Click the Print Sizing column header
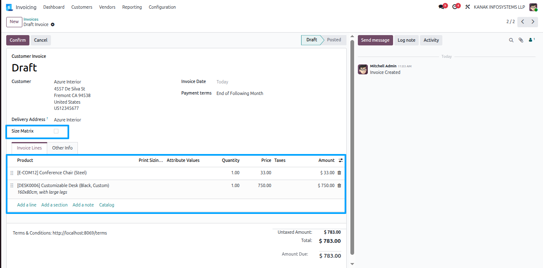The image size is (543, 268). point(151,160)
